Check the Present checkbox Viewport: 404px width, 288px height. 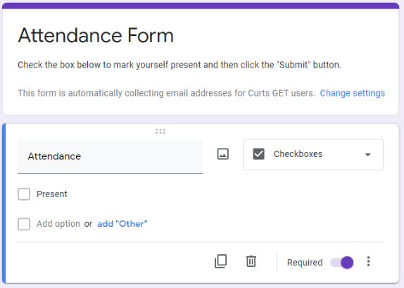[x=24, y=194]
